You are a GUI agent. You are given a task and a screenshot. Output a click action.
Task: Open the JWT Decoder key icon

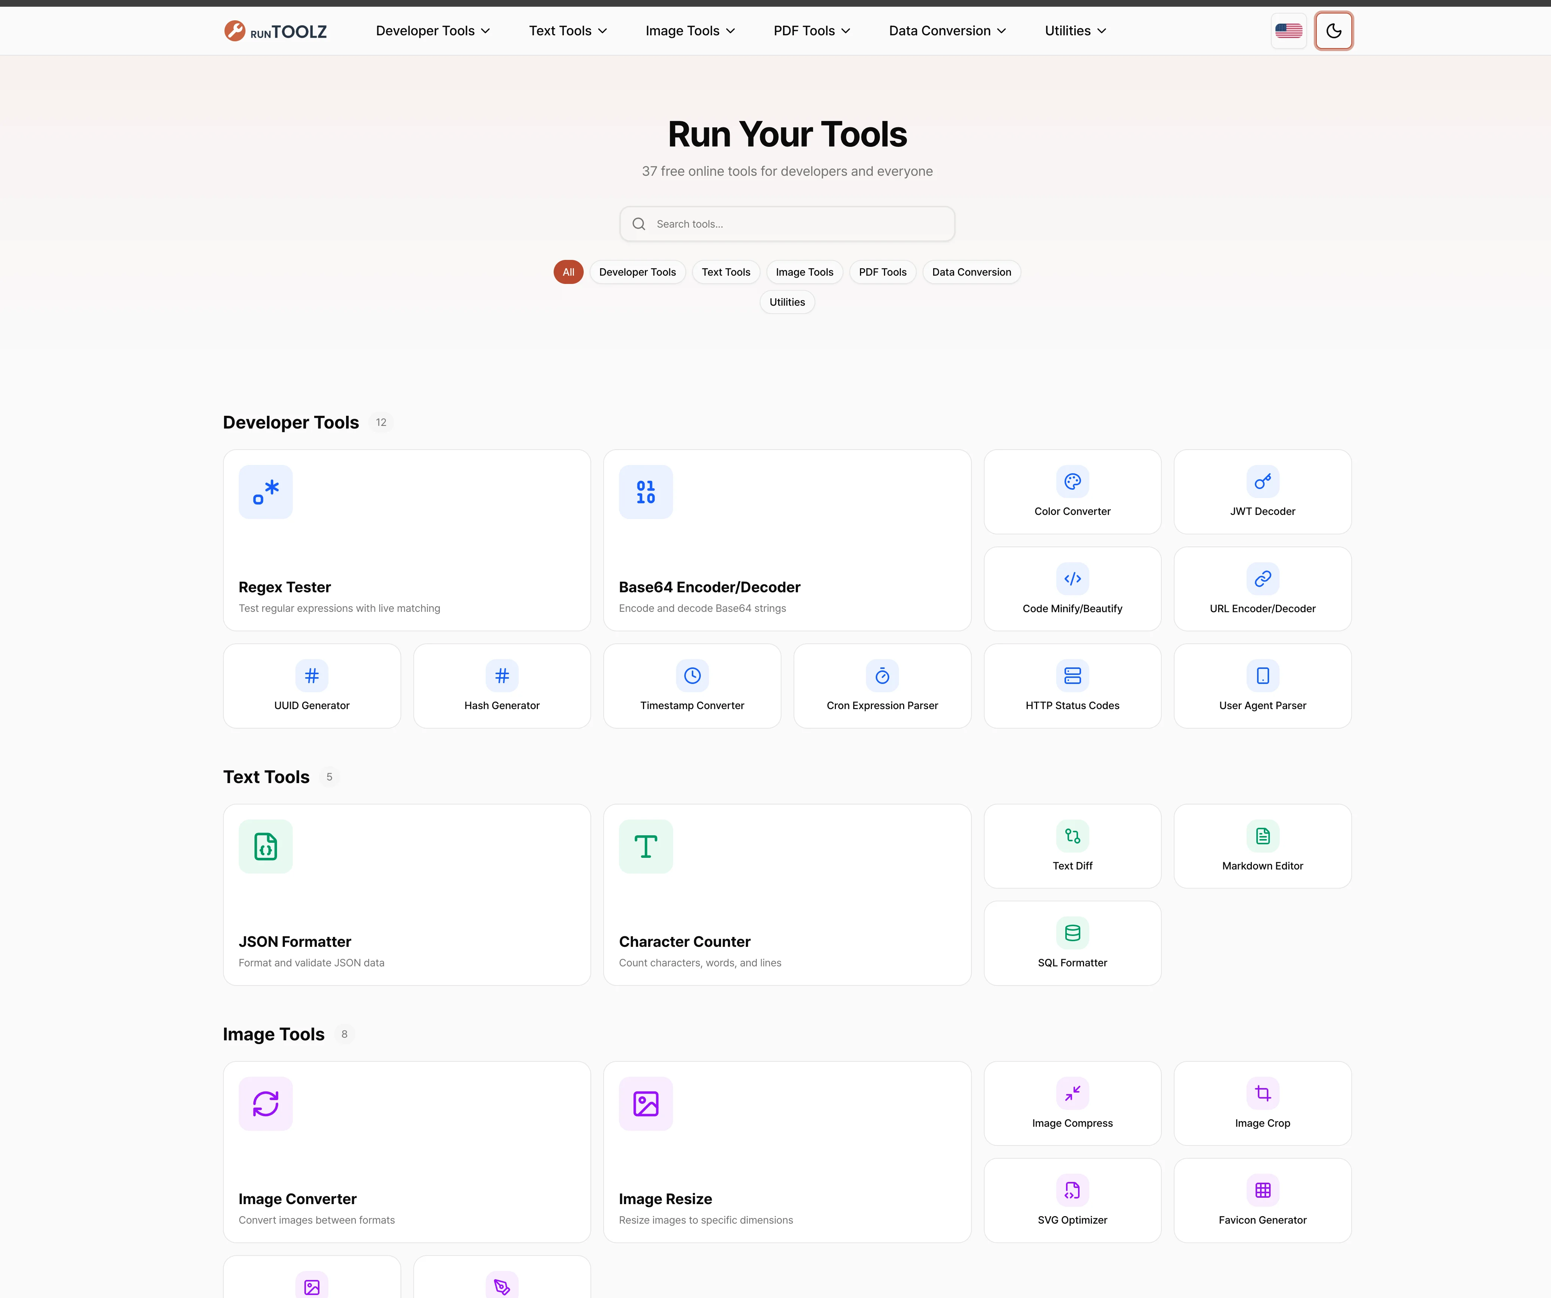[1262, 481]
